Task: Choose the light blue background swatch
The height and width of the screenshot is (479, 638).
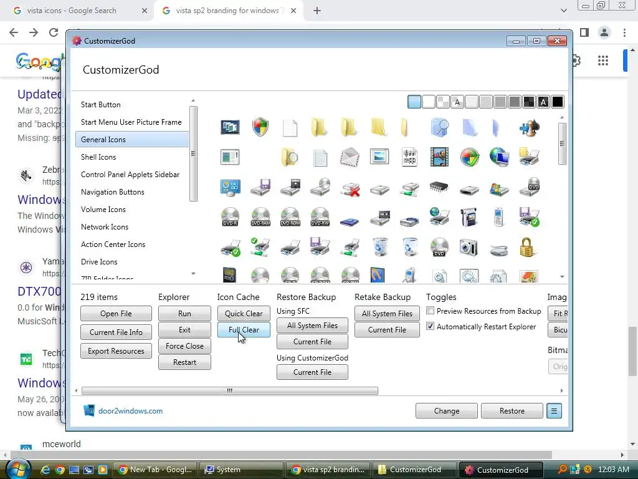Action: (414, 102)
